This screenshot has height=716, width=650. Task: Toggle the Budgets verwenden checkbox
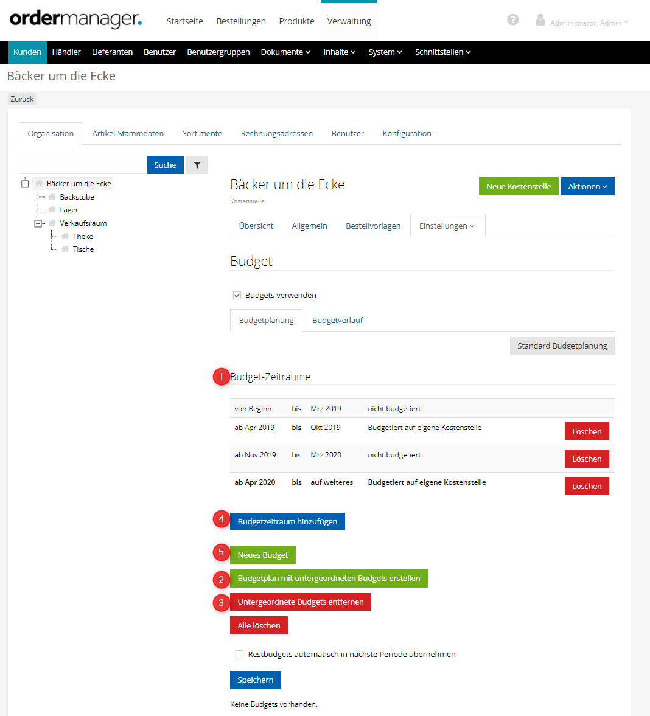click(x=237, y=296)
